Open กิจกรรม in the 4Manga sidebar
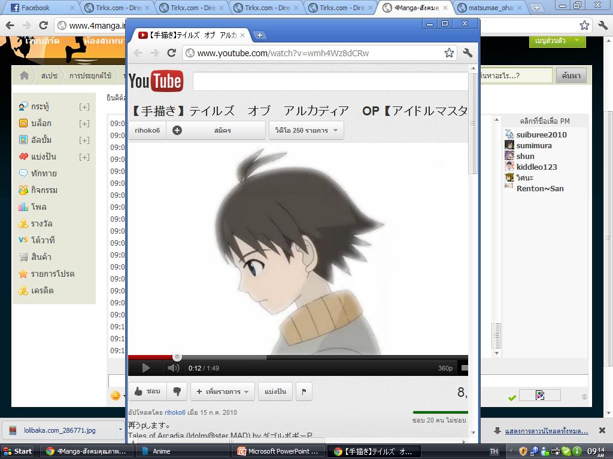The image size is (613, 459). coord(44,190)
